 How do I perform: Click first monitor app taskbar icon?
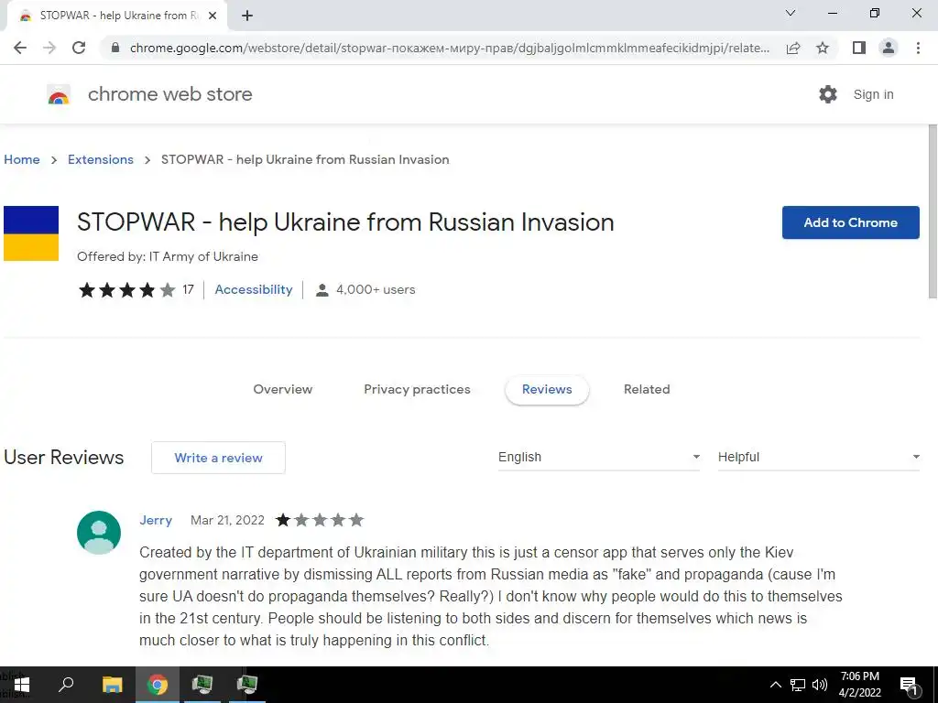(x=202, y=685)
